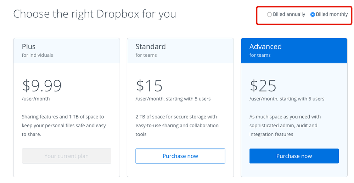Click the 'Billed monthly' label text
The height and width of the screenshot is (183, 354).
(332, 15)
